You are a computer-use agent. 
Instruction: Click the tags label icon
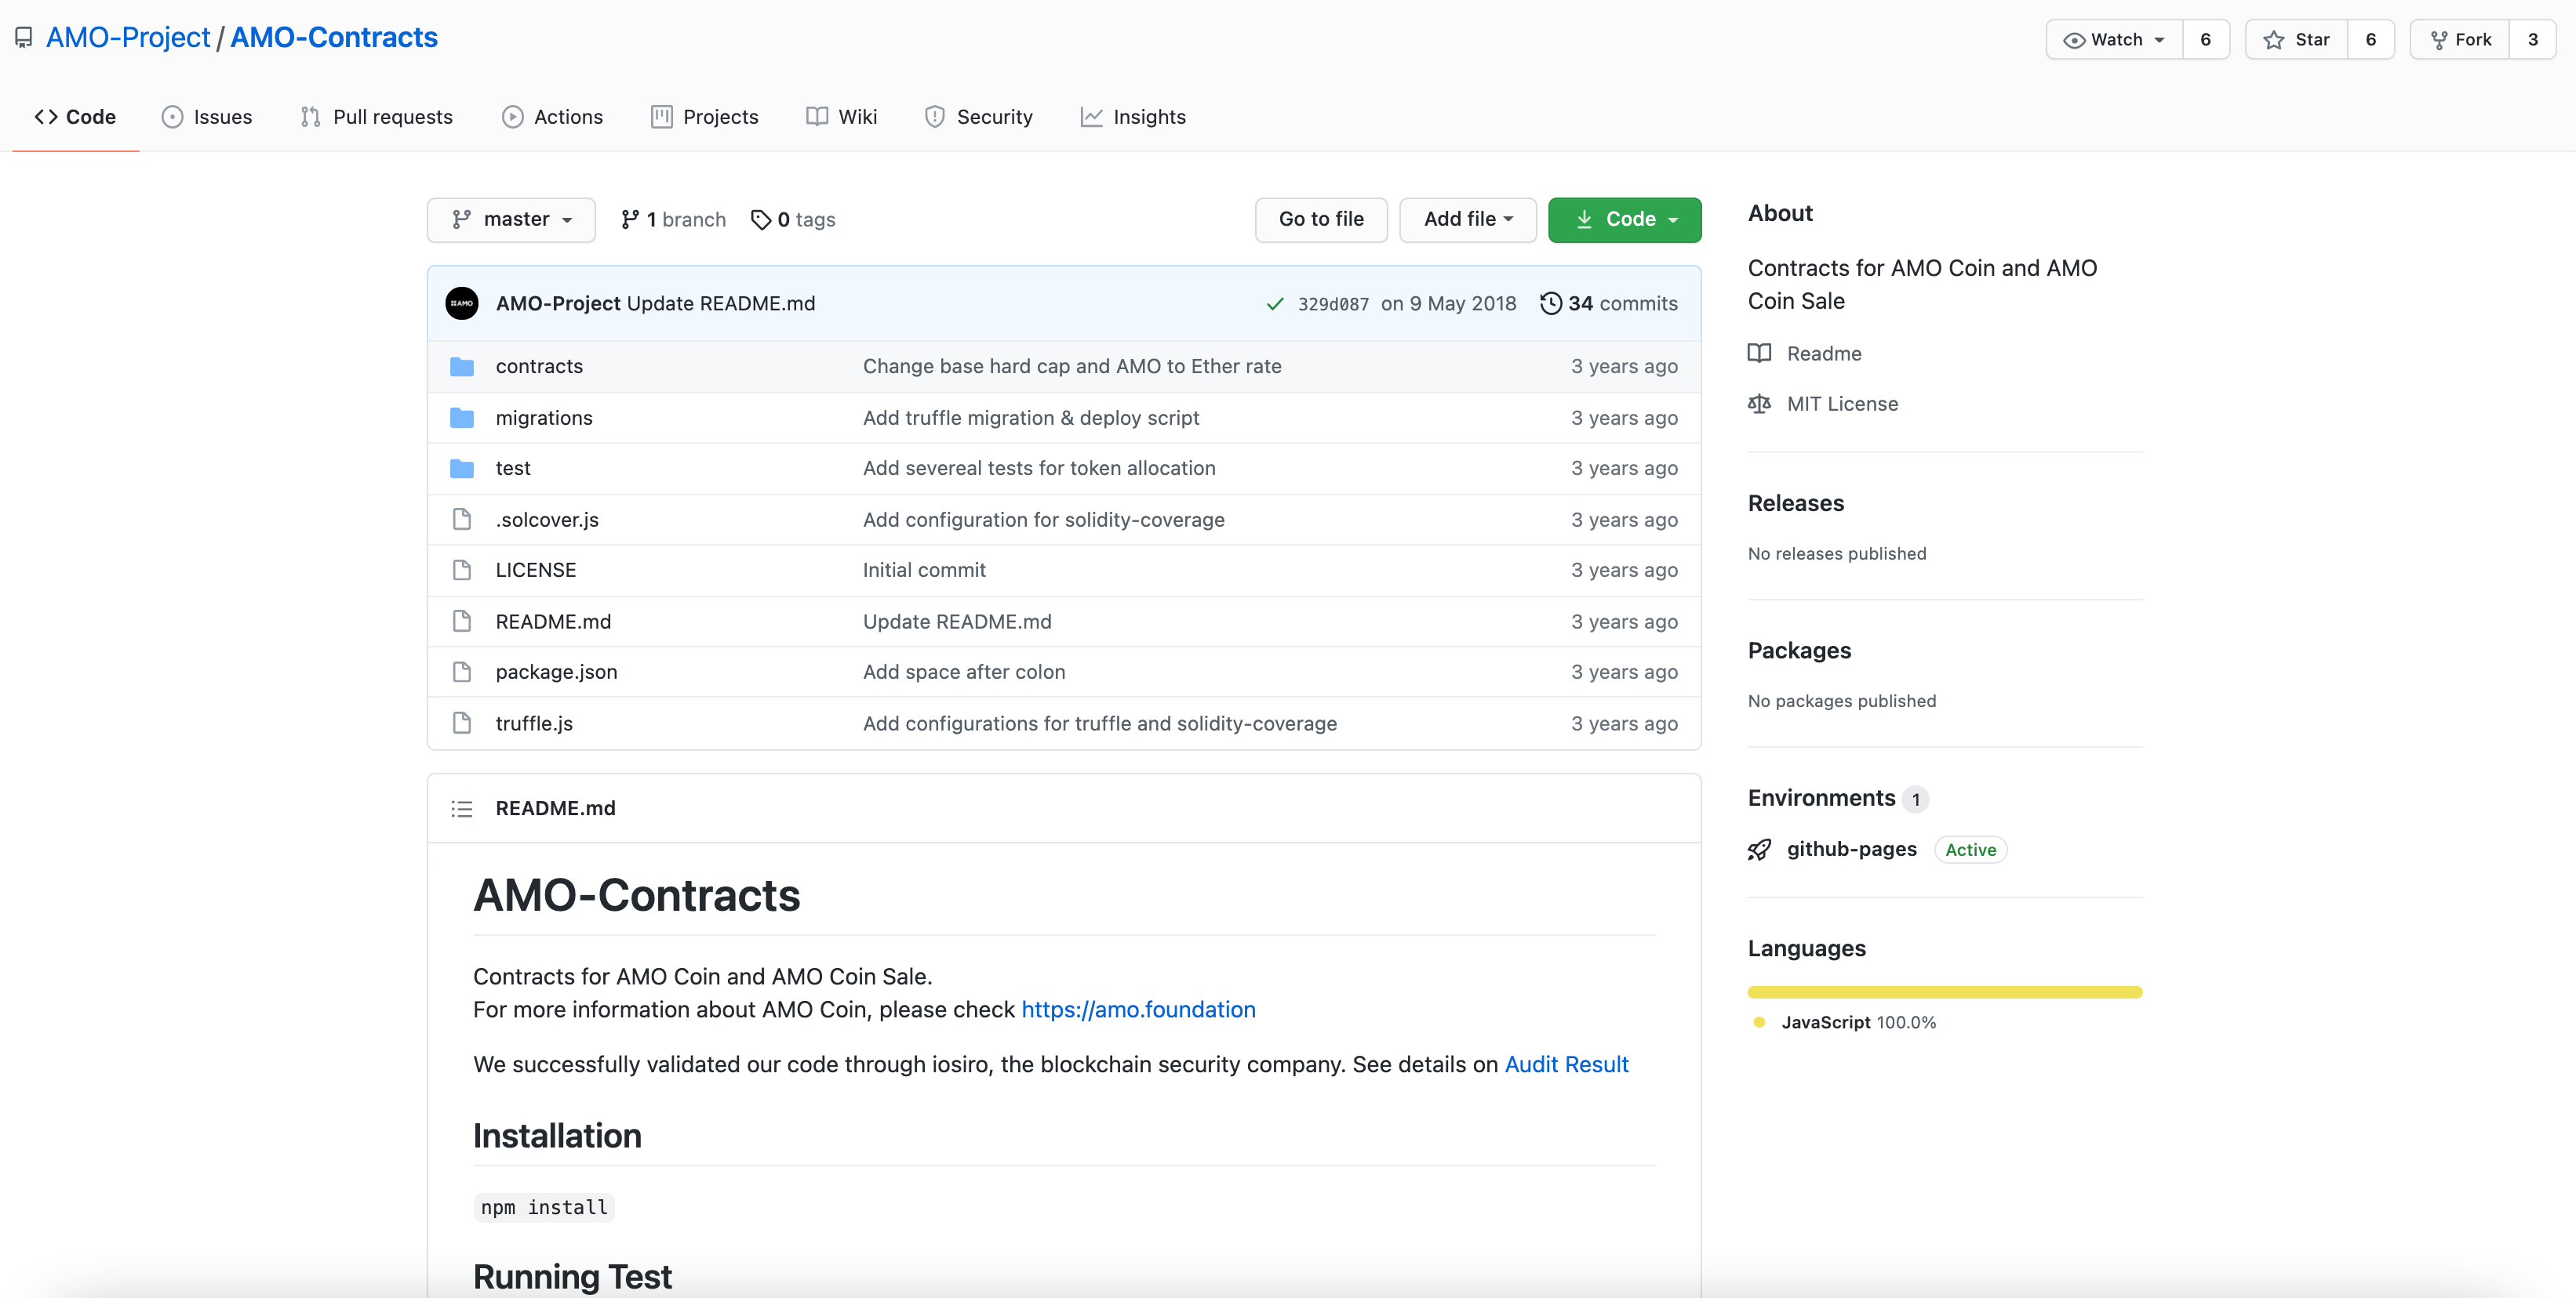pos(761,219)
